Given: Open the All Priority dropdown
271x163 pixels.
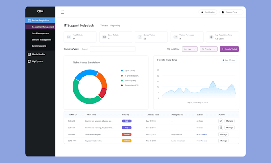Looking at the screenshot, I should pos(208,49).
